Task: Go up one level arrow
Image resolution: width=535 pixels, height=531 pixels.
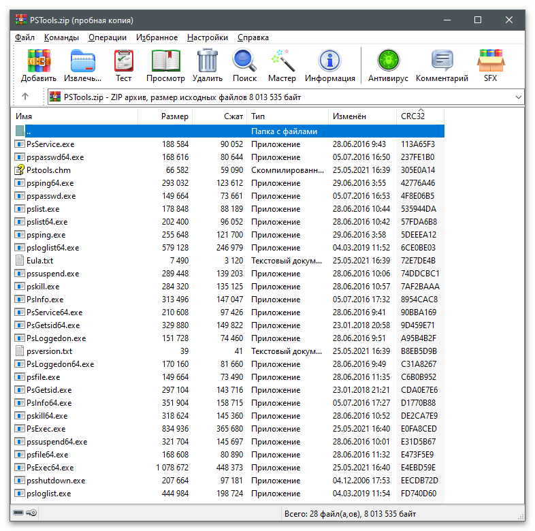Action: 25,97
